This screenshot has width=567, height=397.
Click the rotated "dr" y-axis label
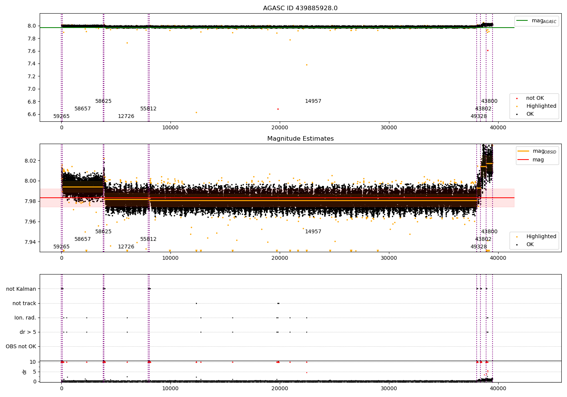click(25, 372)
